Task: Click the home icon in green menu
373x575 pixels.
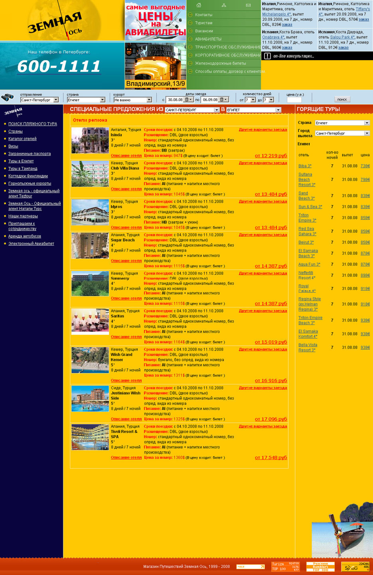Action: 199,5
